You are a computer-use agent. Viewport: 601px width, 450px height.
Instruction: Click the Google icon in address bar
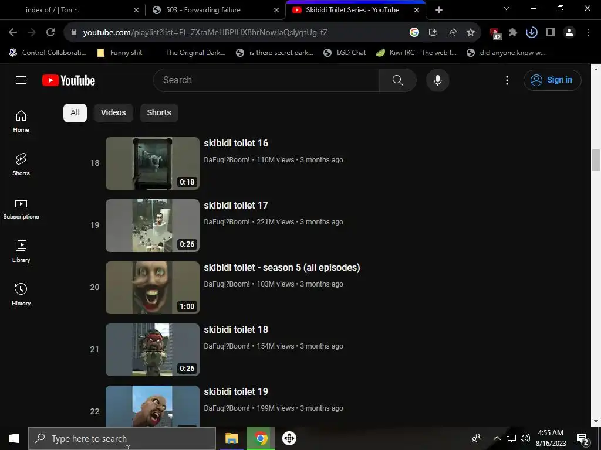click(x=414, y=33)
